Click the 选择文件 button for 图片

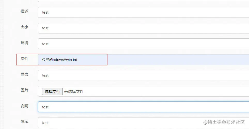click(52, 91)
